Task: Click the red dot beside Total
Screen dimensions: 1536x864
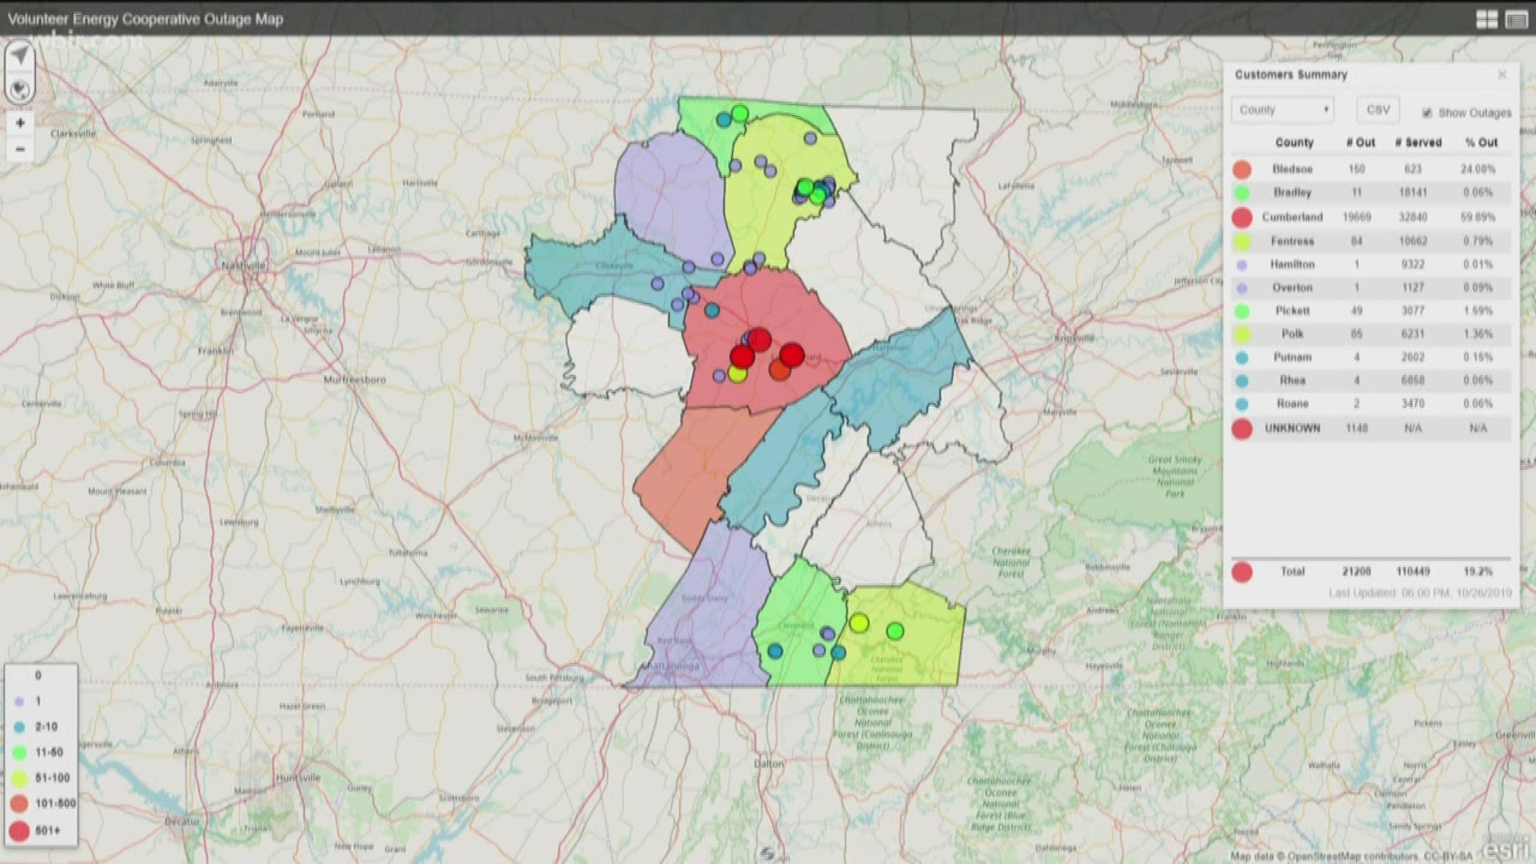Action: pyautogui.click(x=1242, y=571)
